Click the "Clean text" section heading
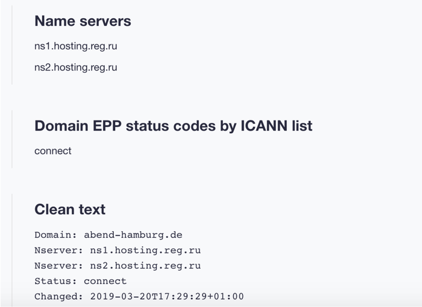 pyautogui.click(x=70, y=209)
